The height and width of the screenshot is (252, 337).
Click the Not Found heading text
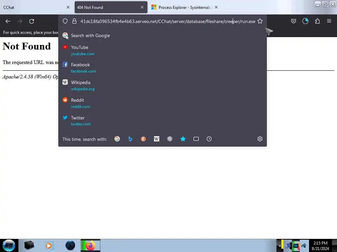coord(27,46)
